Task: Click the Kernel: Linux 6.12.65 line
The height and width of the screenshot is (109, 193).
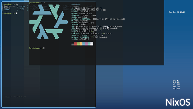Action: [81, 12]
